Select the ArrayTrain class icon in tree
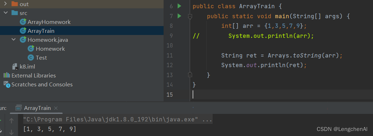 pyautogui.click(x=23, y=31)
